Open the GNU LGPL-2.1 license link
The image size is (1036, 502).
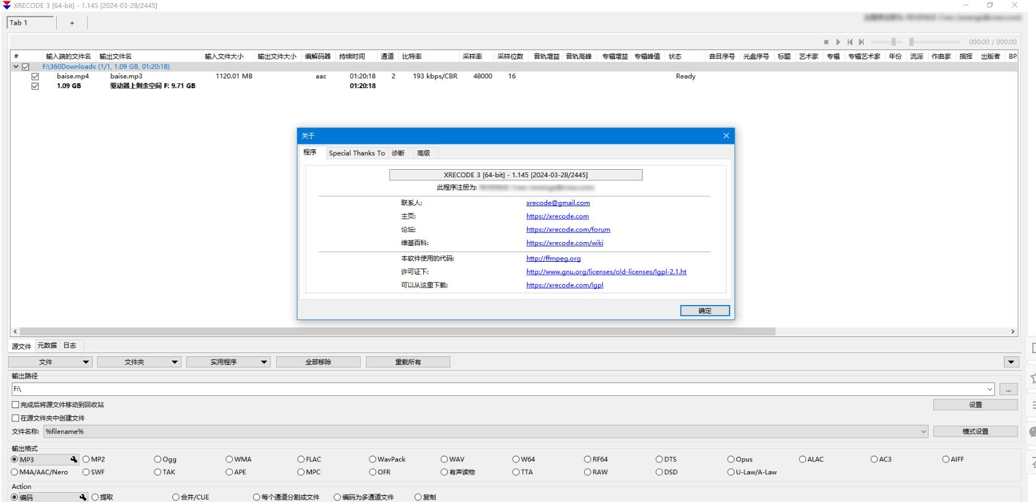pos(606,272)
